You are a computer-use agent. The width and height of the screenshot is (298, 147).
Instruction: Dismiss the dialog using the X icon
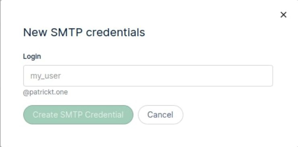(x=284, y=14)
